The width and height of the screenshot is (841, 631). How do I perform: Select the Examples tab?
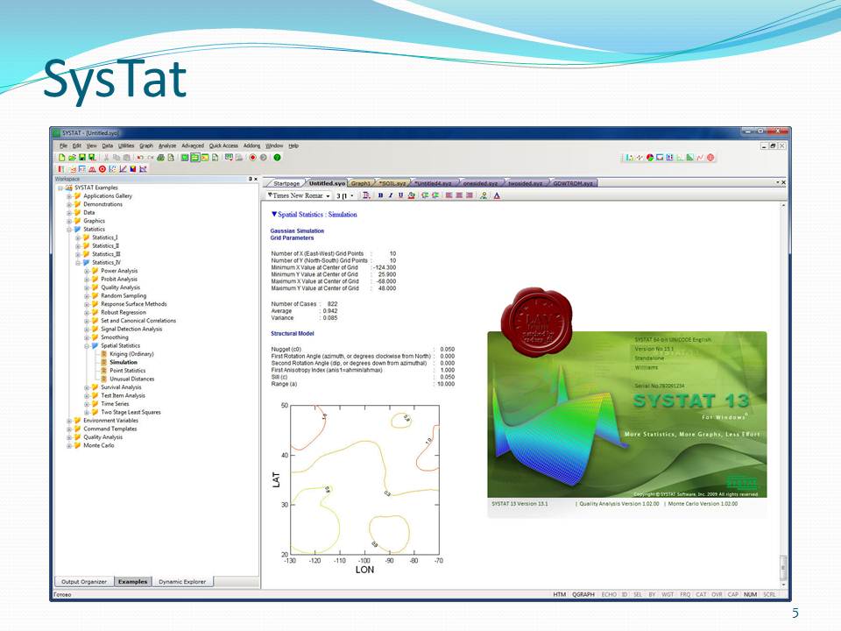(x=132, y=582)
